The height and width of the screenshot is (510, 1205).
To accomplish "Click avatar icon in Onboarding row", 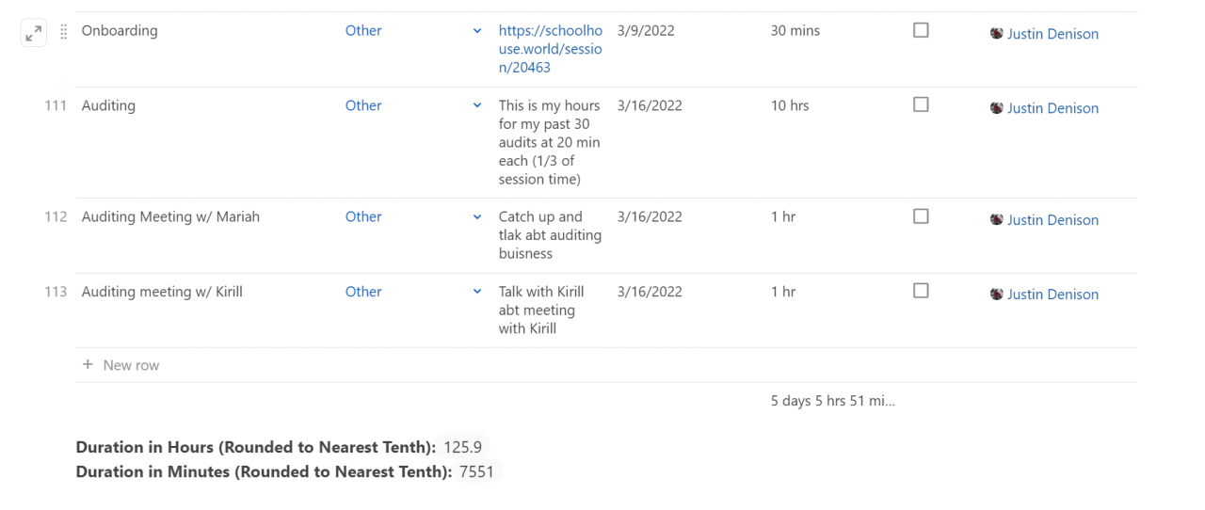I will point(996,34).
